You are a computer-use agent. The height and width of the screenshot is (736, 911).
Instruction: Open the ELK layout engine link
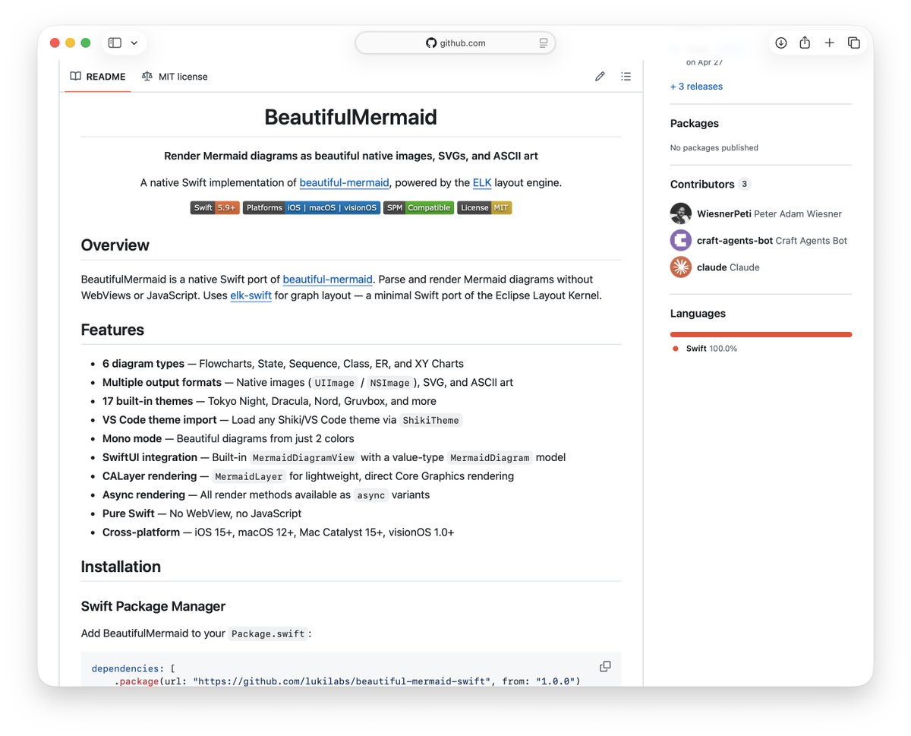point(482,183)
